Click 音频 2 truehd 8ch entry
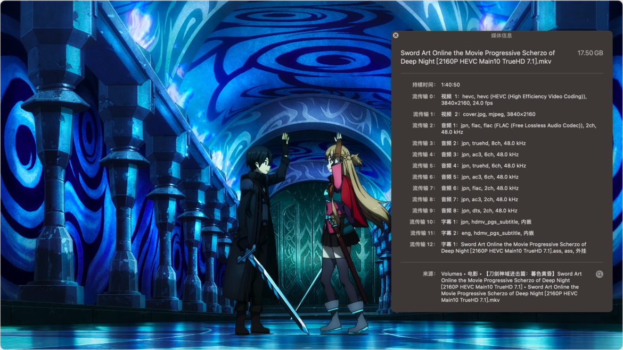Screen dimensions: 623x350 [x=483, y=143]
